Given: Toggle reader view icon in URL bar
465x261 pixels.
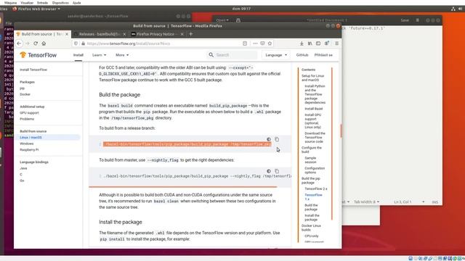Looking at the screenshot, I should point(245,43).
